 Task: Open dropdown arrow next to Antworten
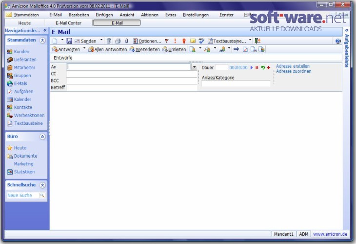(x=84, y=48)
